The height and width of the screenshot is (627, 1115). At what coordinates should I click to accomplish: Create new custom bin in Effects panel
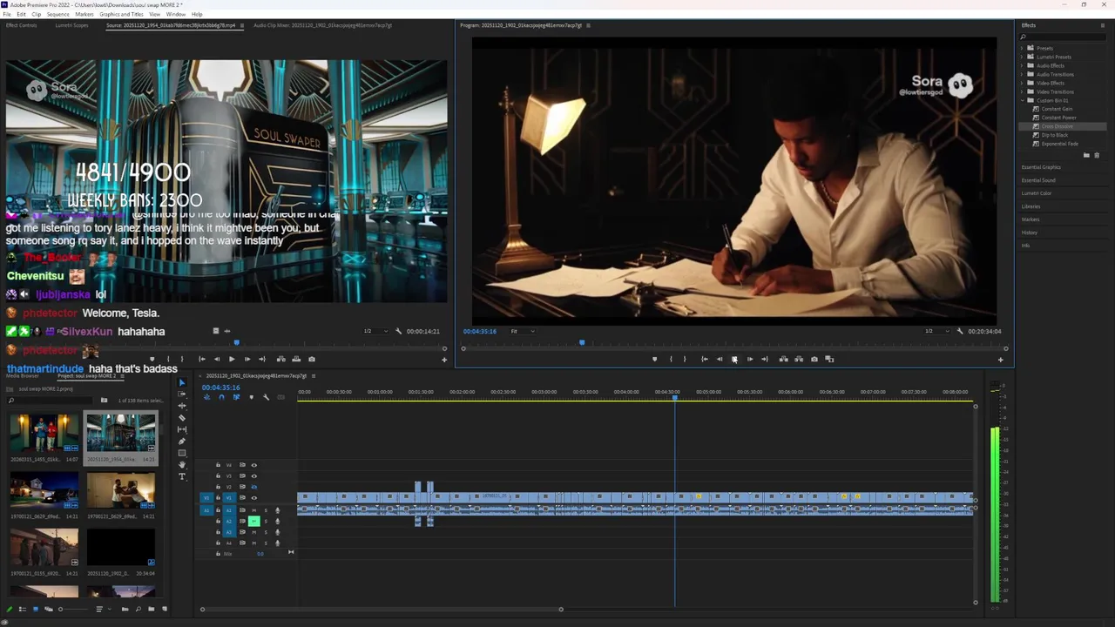1086,155
